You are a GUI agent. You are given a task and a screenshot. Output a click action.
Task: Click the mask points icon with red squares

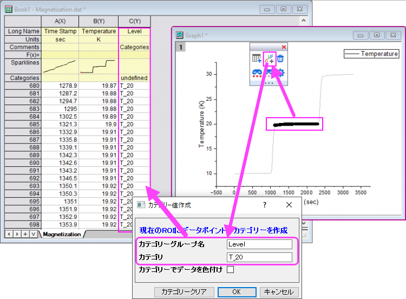[257, 73]
